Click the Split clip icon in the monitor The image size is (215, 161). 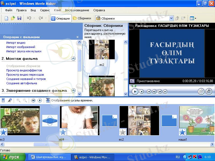(201, 92)
